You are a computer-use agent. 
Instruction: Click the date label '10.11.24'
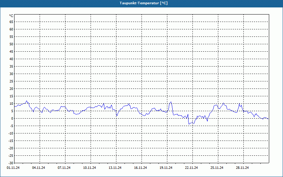click(x=89, y=168)
